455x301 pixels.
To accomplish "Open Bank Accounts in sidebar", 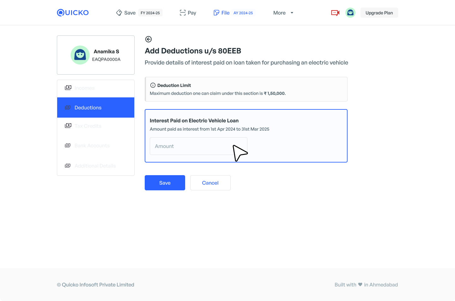I will 92,145.
